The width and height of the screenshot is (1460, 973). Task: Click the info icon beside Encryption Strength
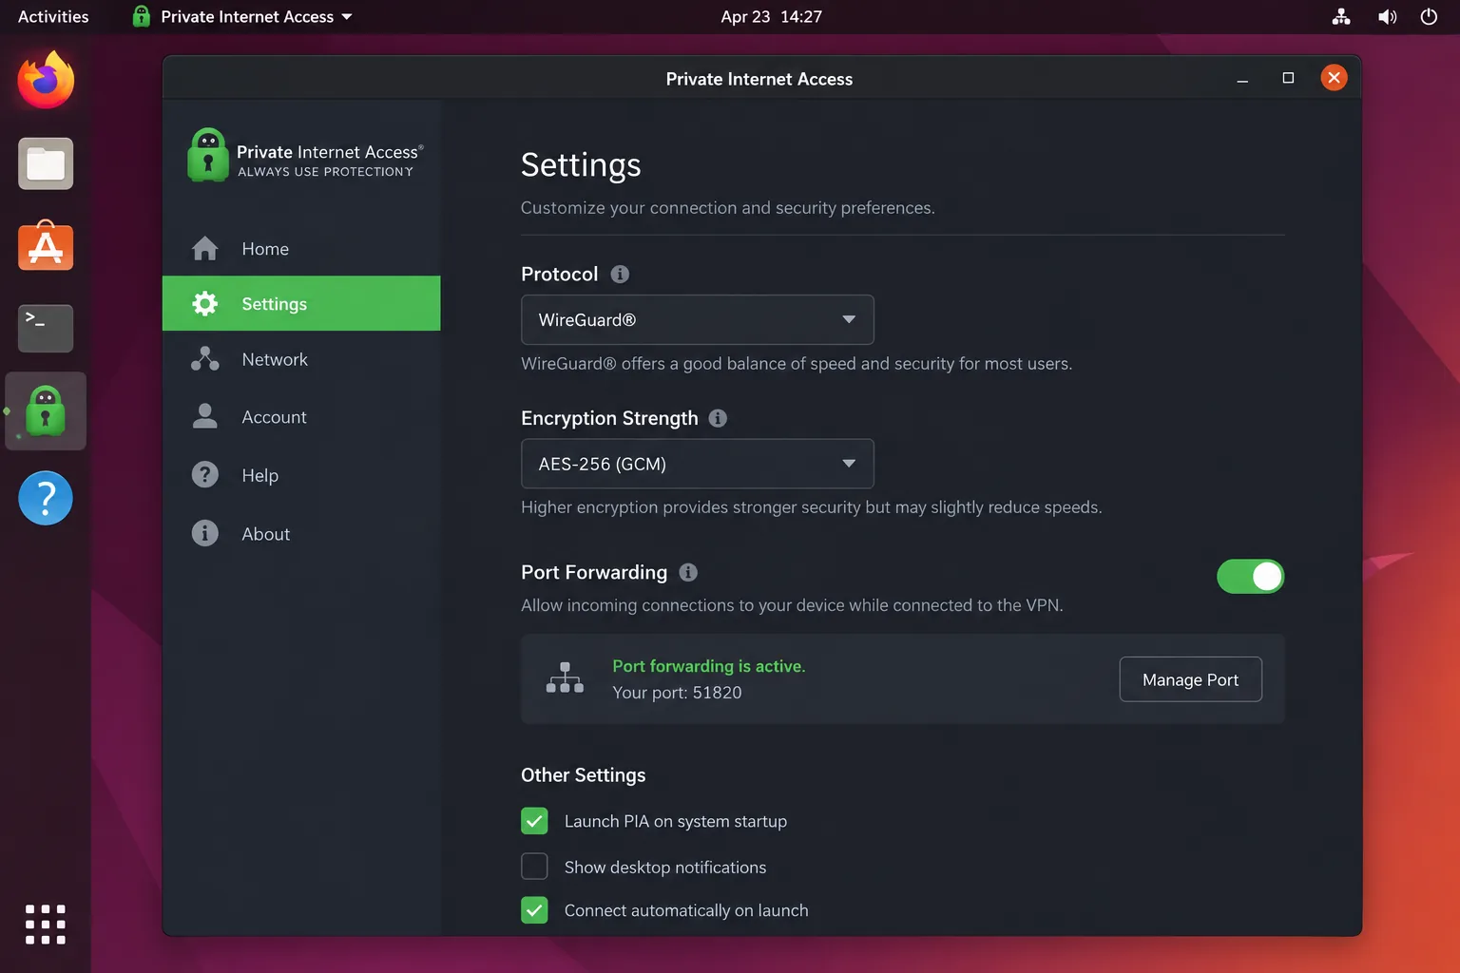pos(718,418)
